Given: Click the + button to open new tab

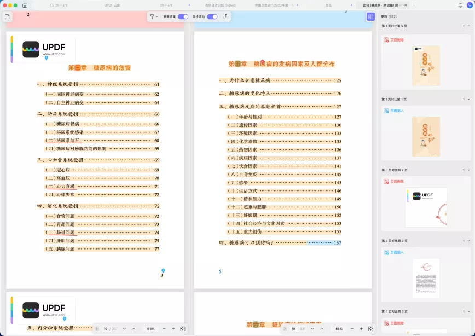Looking at the screenshot, I should click(x=414, y=4).
